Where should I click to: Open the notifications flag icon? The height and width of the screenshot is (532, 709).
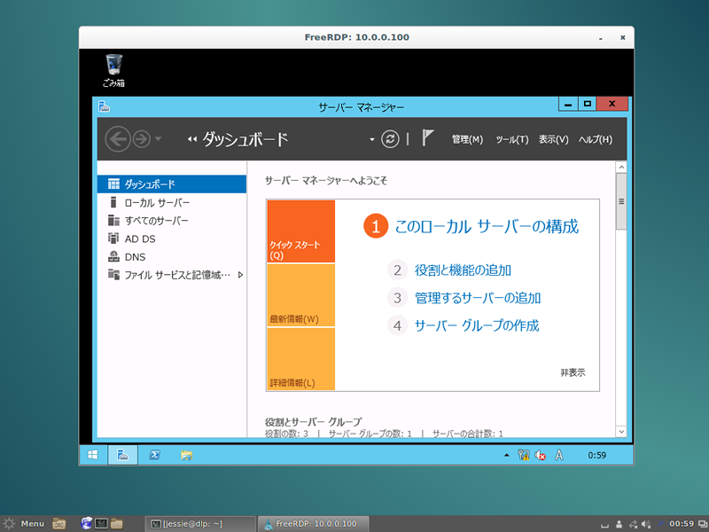point(427,137)
